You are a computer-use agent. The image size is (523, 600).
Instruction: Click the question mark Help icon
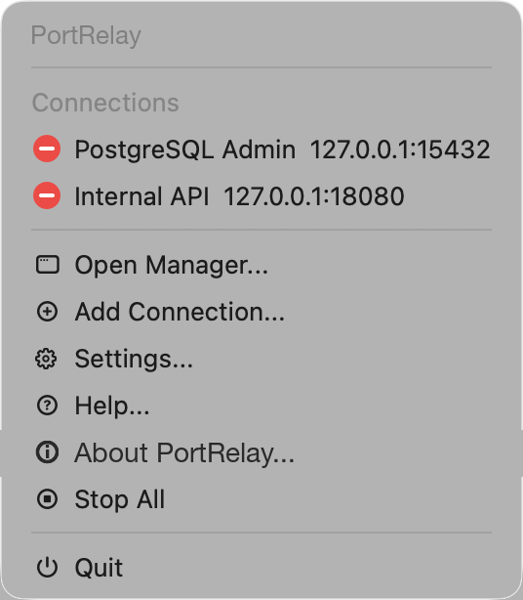48,406
